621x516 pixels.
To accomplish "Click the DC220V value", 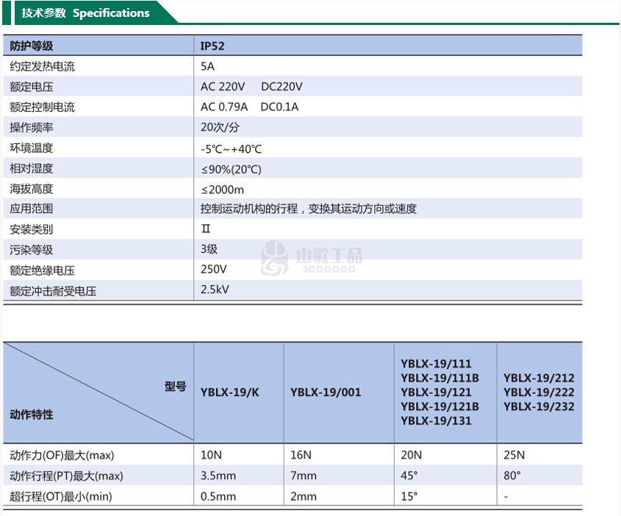I will 281,87.
